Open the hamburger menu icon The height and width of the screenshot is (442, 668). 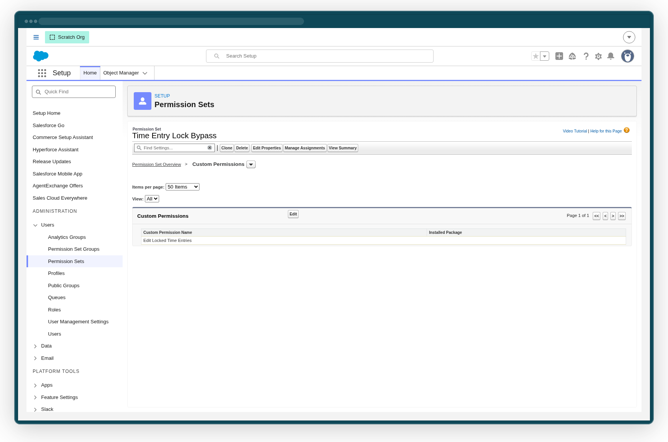coord(36,37)
